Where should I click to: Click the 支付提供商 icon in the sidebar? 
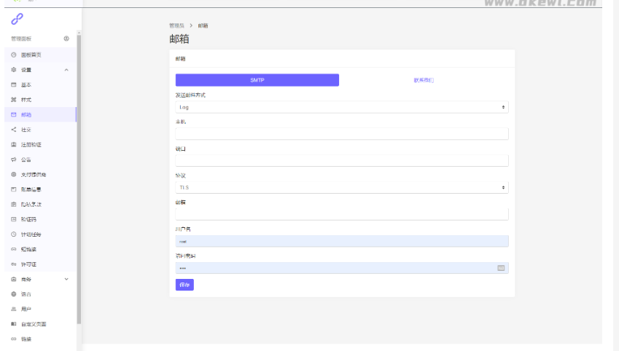tap(14, 175)
